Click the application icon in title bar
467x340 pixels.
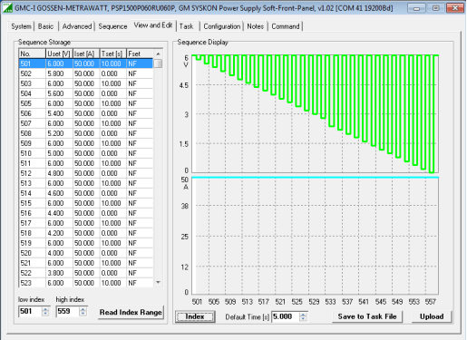coord(7,7)
